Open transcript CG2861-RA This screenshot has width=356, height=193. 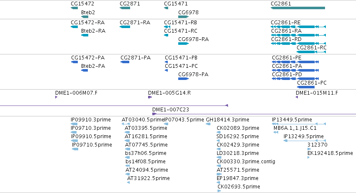286,31
